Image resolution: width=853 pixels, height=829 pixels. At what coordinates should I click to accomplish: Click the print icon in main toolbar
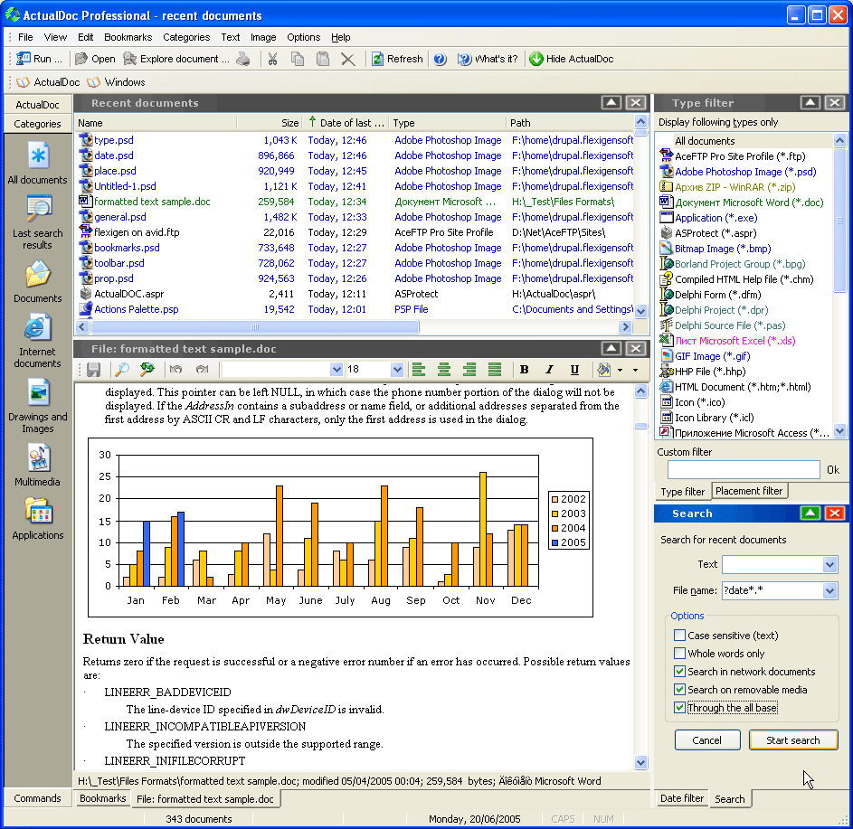(x=243, y=59)
